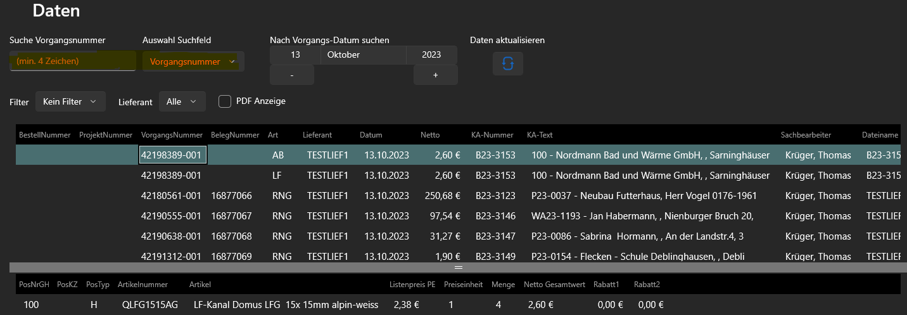Select the month field Oktober

[364, 55]
